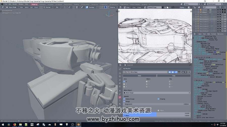
Task: Select solid shading mode
Action: [x=103, y=7]
